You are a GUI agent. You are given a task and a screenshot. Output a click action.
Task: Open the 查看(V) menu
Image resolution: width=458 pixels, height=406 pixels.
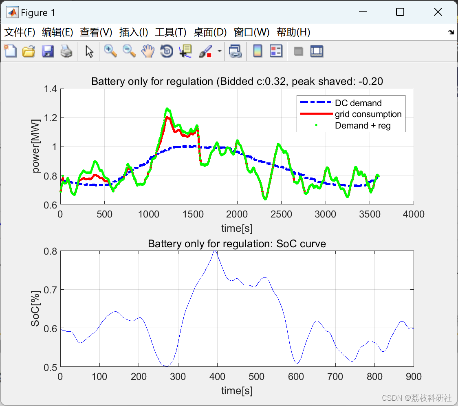[96, 32]
